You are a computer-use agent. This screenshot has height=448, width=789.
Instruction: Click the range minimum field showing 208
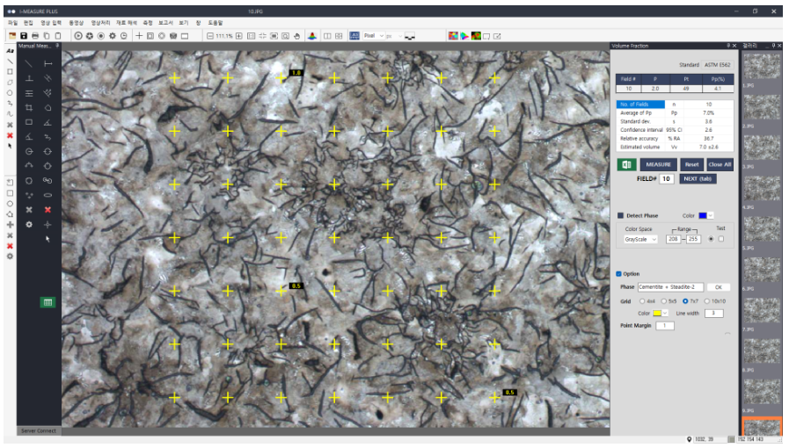(673, 240)
